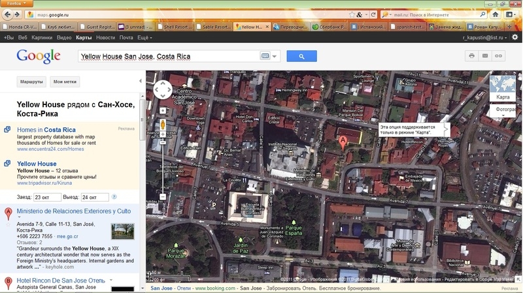The width and height of the screenshot is (523, 293).
Task: Close the map-mode tooltip with its arrow
Action: click(x=447, y=129)
